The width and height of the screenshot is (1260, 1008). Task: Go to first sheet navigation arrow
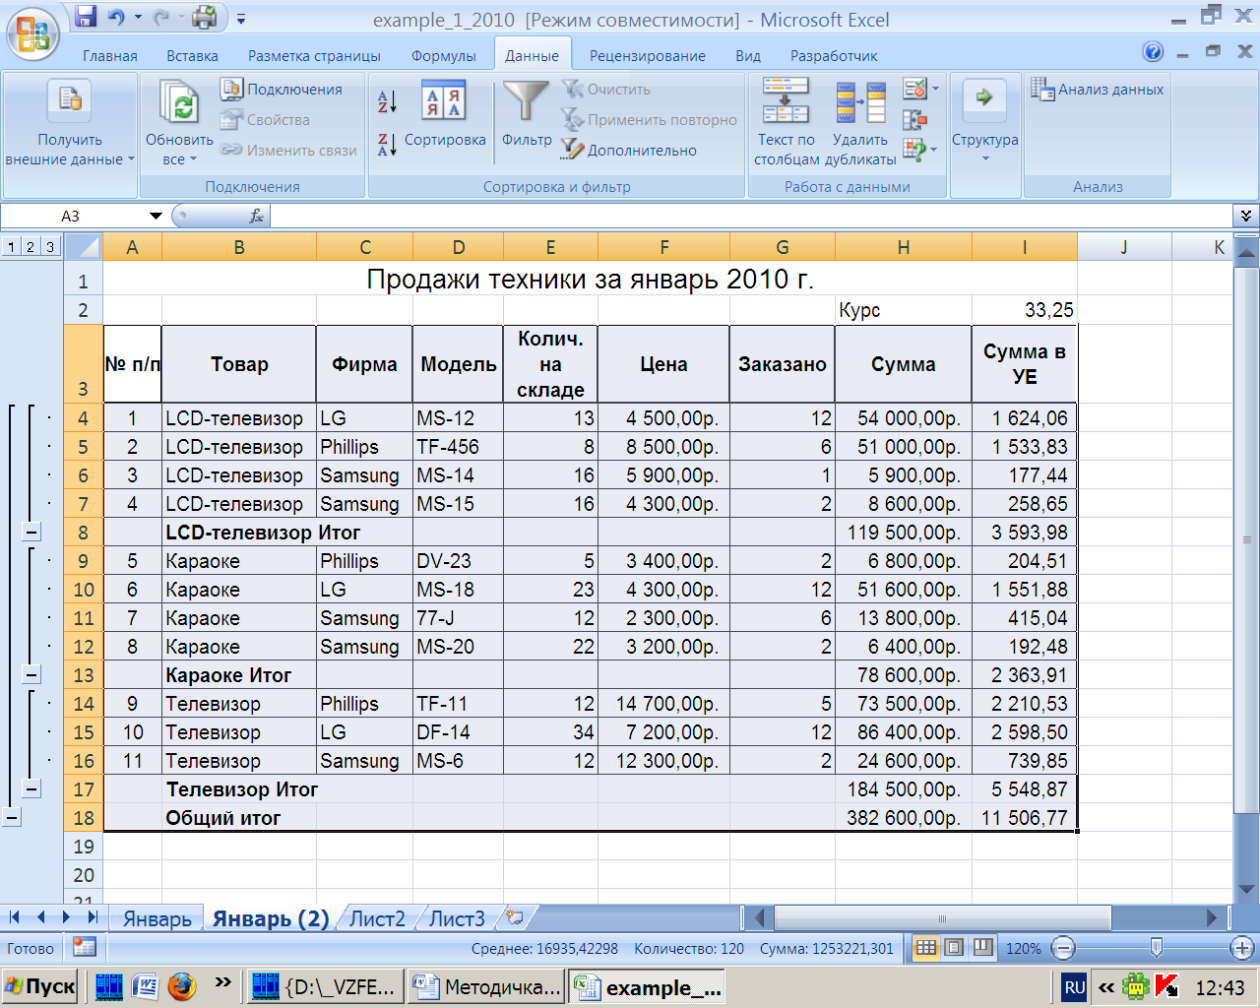15,917
